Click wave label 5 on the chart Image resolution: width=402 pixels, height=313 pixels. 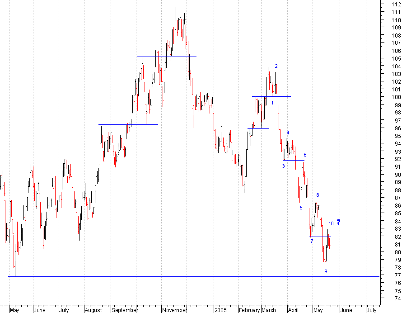pos(301,208)
